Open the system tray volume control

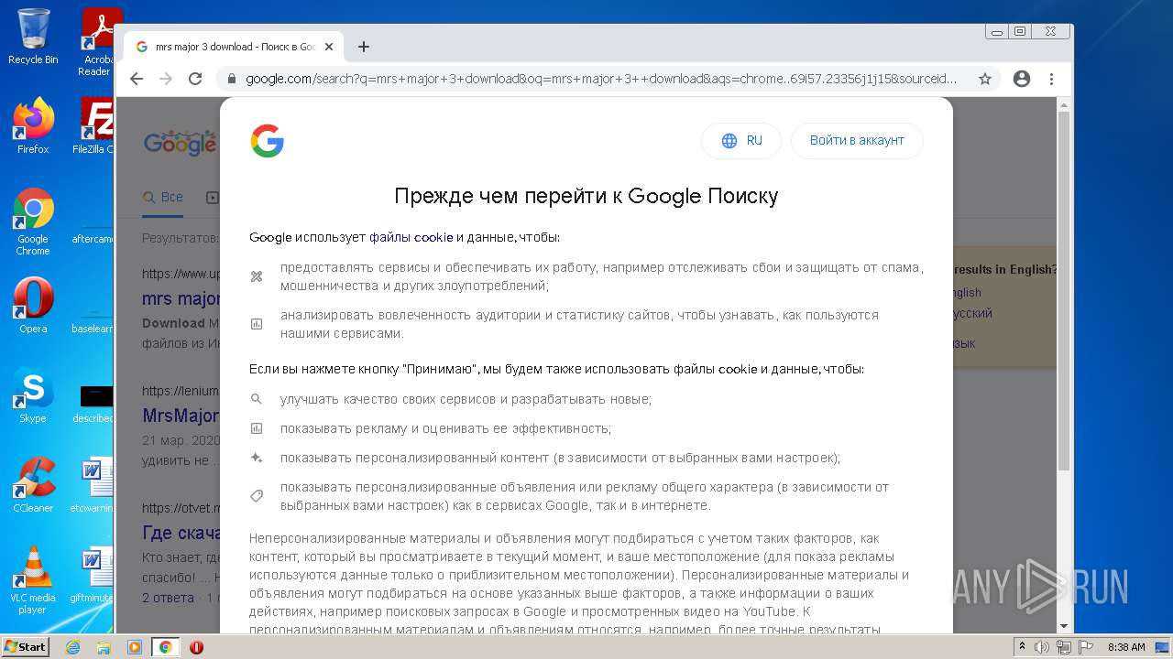1042,647
